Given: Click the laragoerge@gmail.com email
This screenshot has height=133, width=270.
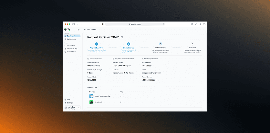Looking at the screenshot, I should (x=151, y=73).
